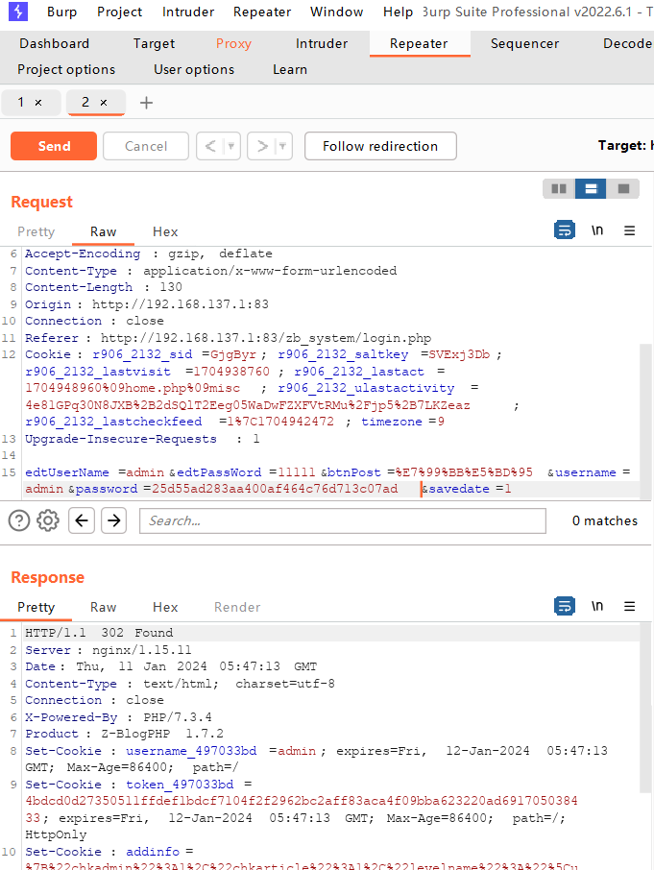The image size is (654, 870).
Task: Open the User options tab
Action: [x=194, y=69]
